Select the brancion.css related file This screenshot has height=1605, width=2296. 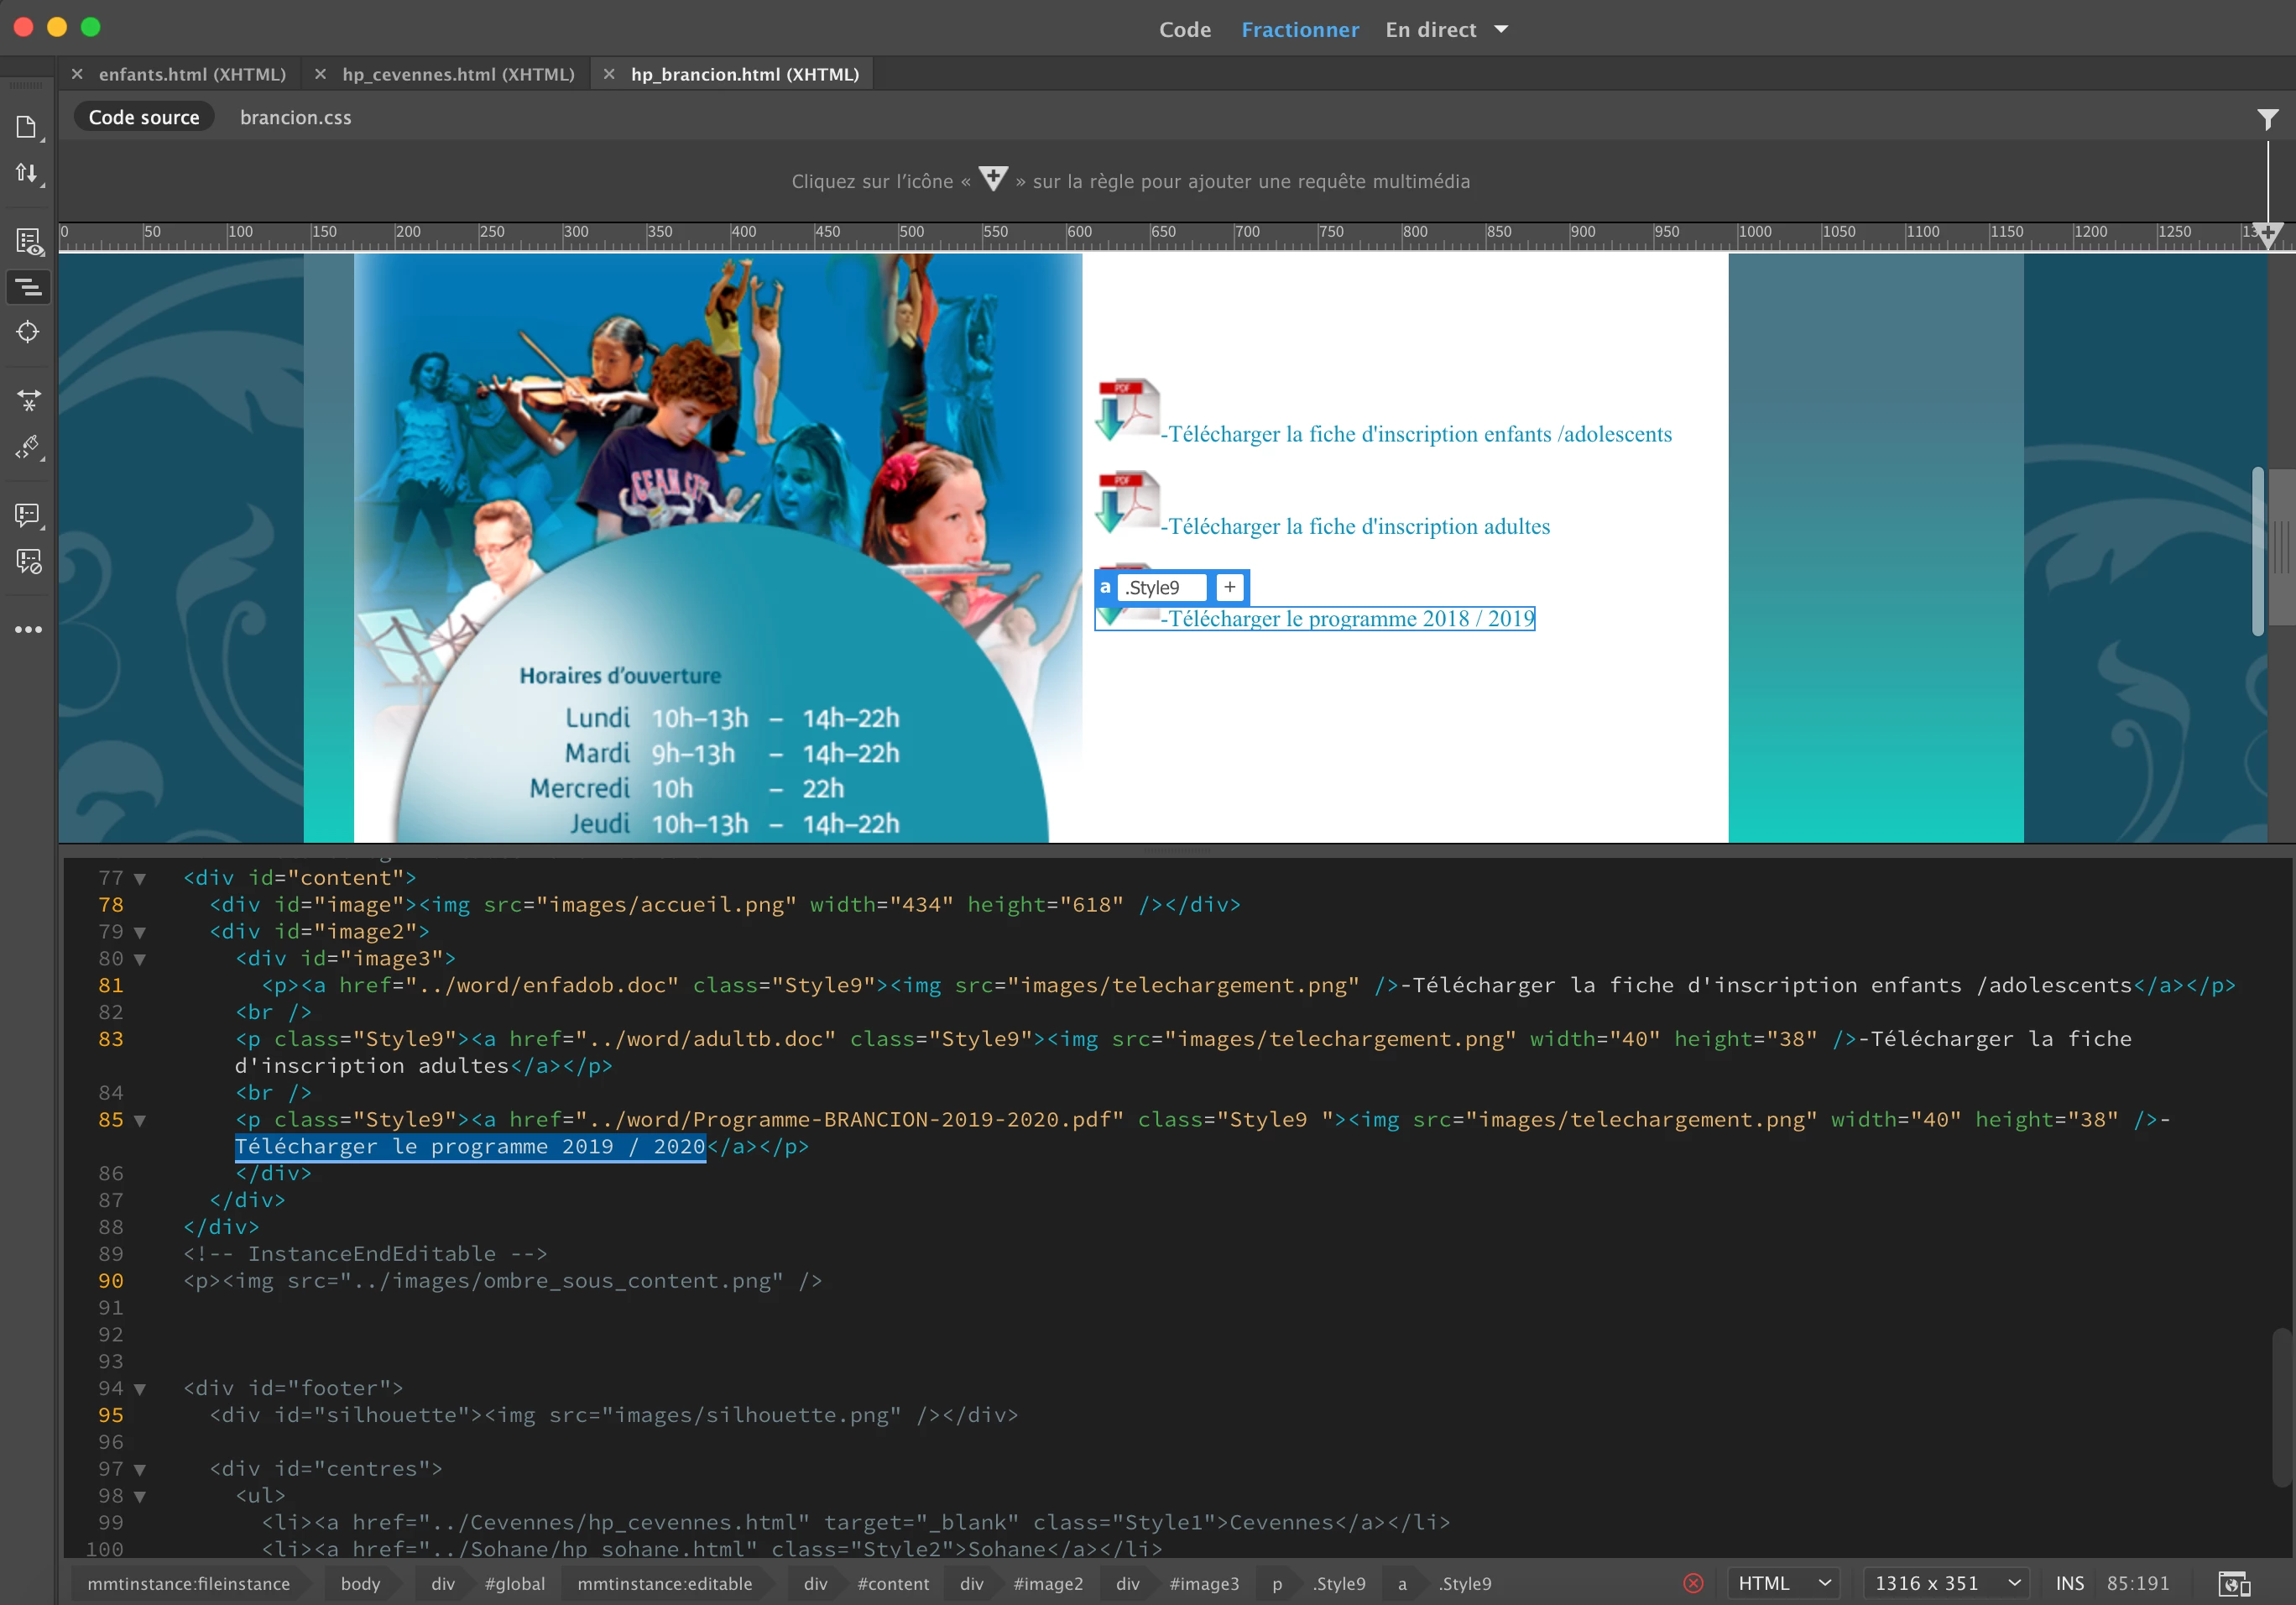click(x=295, y=118)
